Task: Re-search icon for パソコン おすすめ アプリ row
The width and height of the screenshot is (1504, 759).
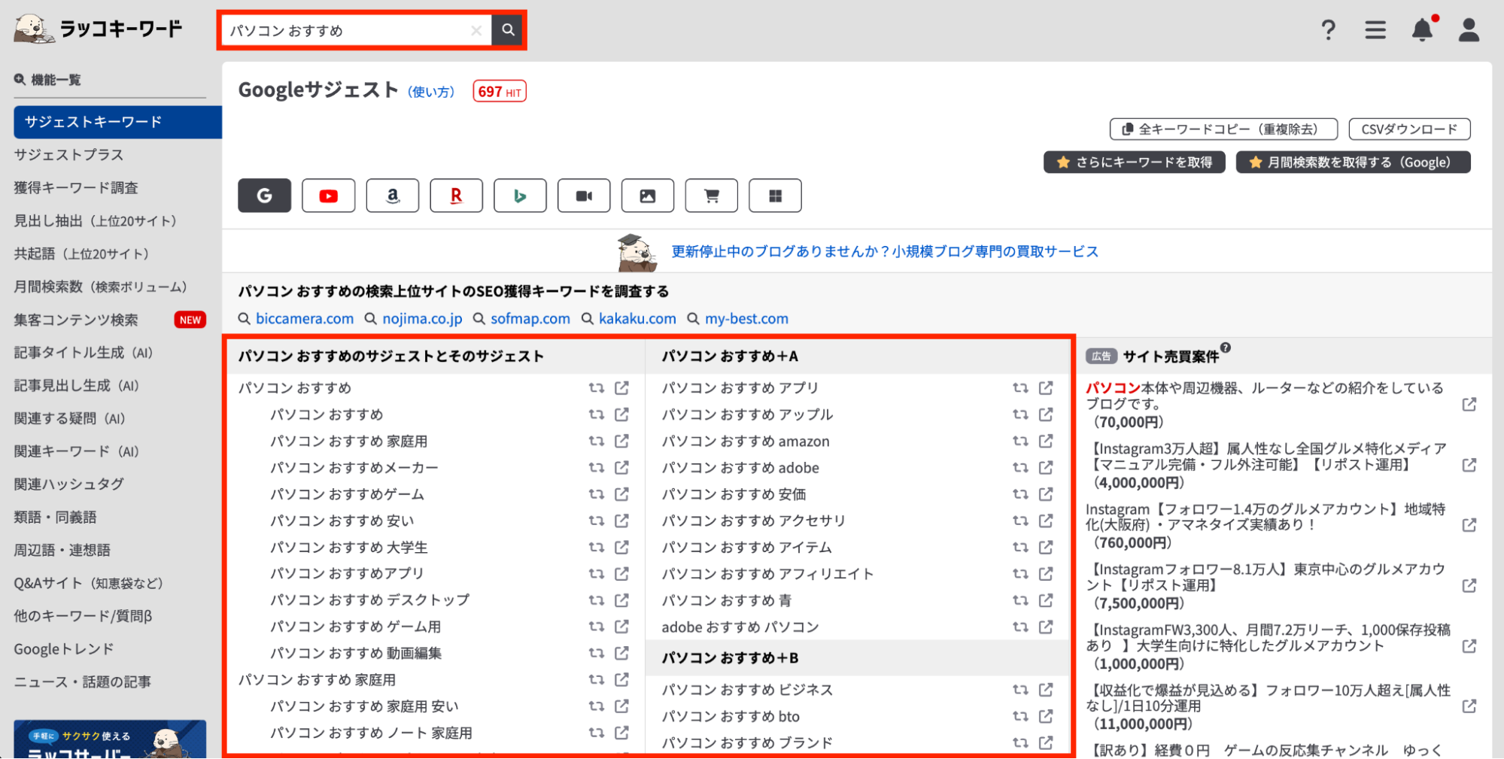Action: [x=1020, y=387]
